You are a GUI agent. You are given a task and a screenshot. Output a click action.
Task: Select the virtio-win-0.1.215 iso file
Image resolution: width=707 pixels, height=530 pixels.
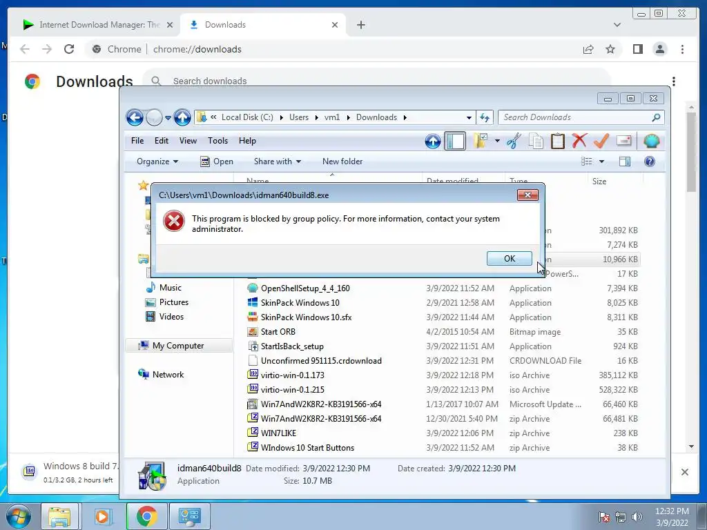[292, 389]
